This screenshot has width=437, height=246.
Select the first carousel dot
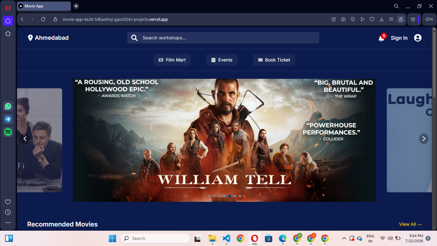coord(209,196)
